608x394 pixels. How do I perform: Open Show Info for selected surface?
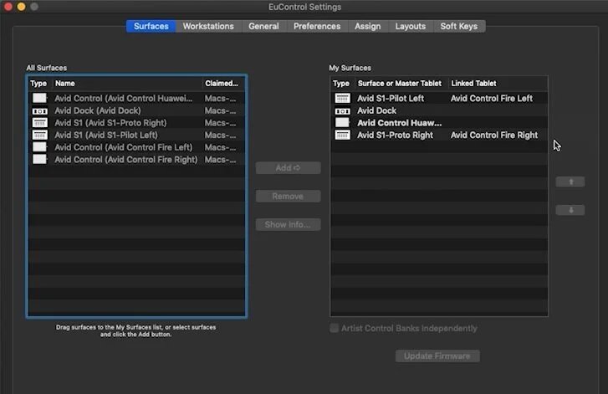tap(288, 224)
